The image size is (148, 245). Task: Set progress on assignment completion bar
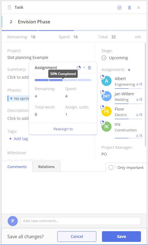click(x=63, y=80)
